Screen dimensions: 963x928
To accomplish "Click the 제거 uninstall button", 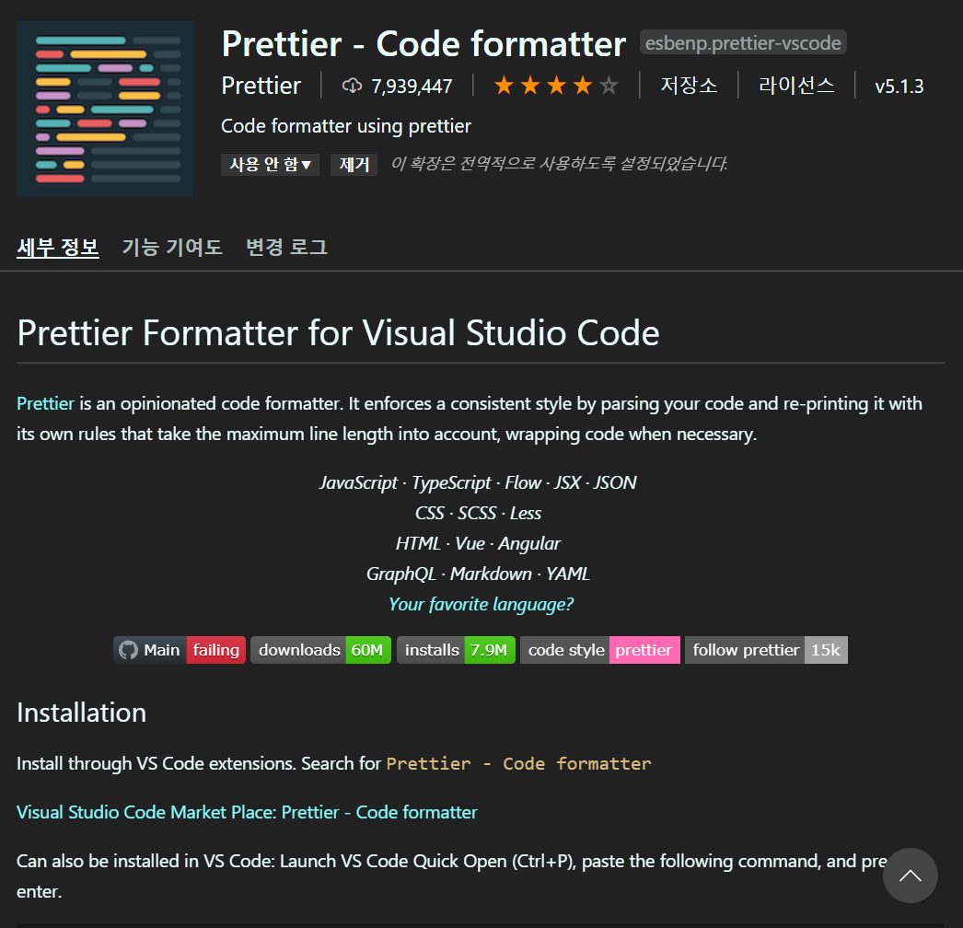I will (x=354, y=165).
